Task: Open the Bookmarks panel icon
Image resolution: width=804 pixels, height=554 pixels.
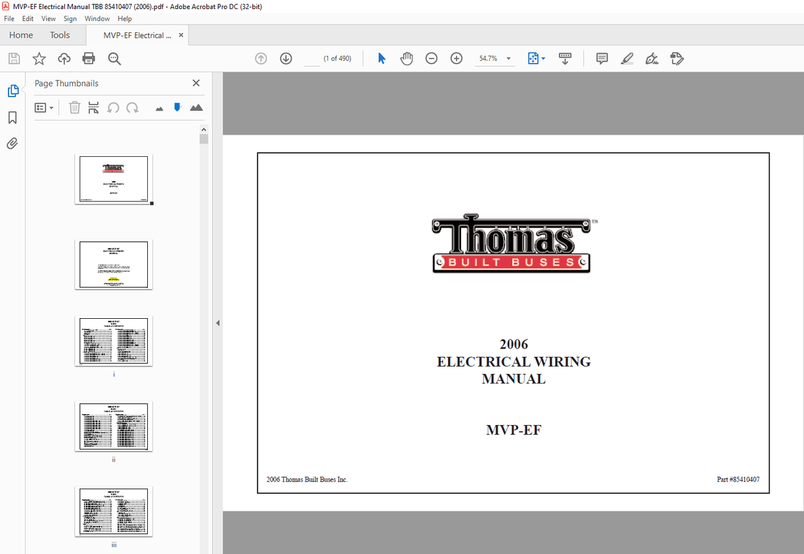Action: (x=12, y=117)
